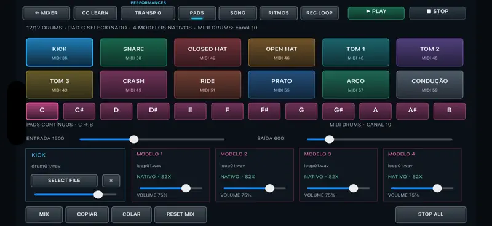Trigger the KICK drum pad
Viewport: 492px width, 226px height.
(x=60, y=52)
